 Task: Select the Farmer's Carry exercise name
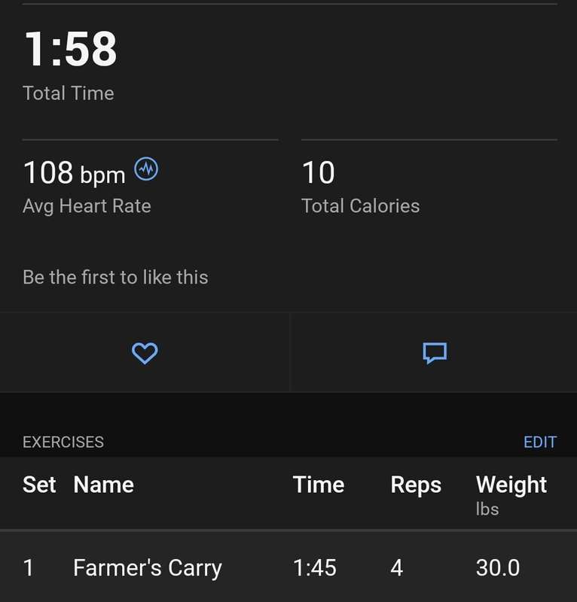coord(148,567)
